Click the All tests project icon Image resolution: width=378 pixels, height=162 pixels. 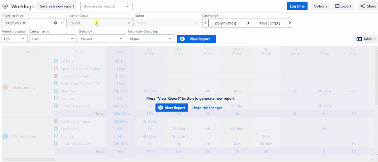(x=56, y=61)
